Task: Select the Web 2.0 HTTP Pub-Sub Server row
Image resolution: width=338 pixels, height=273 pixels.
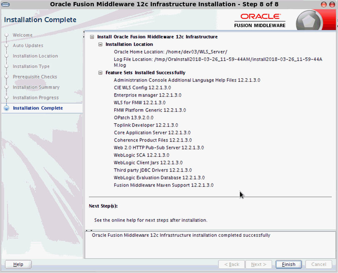Action: (x=159, y=148)
